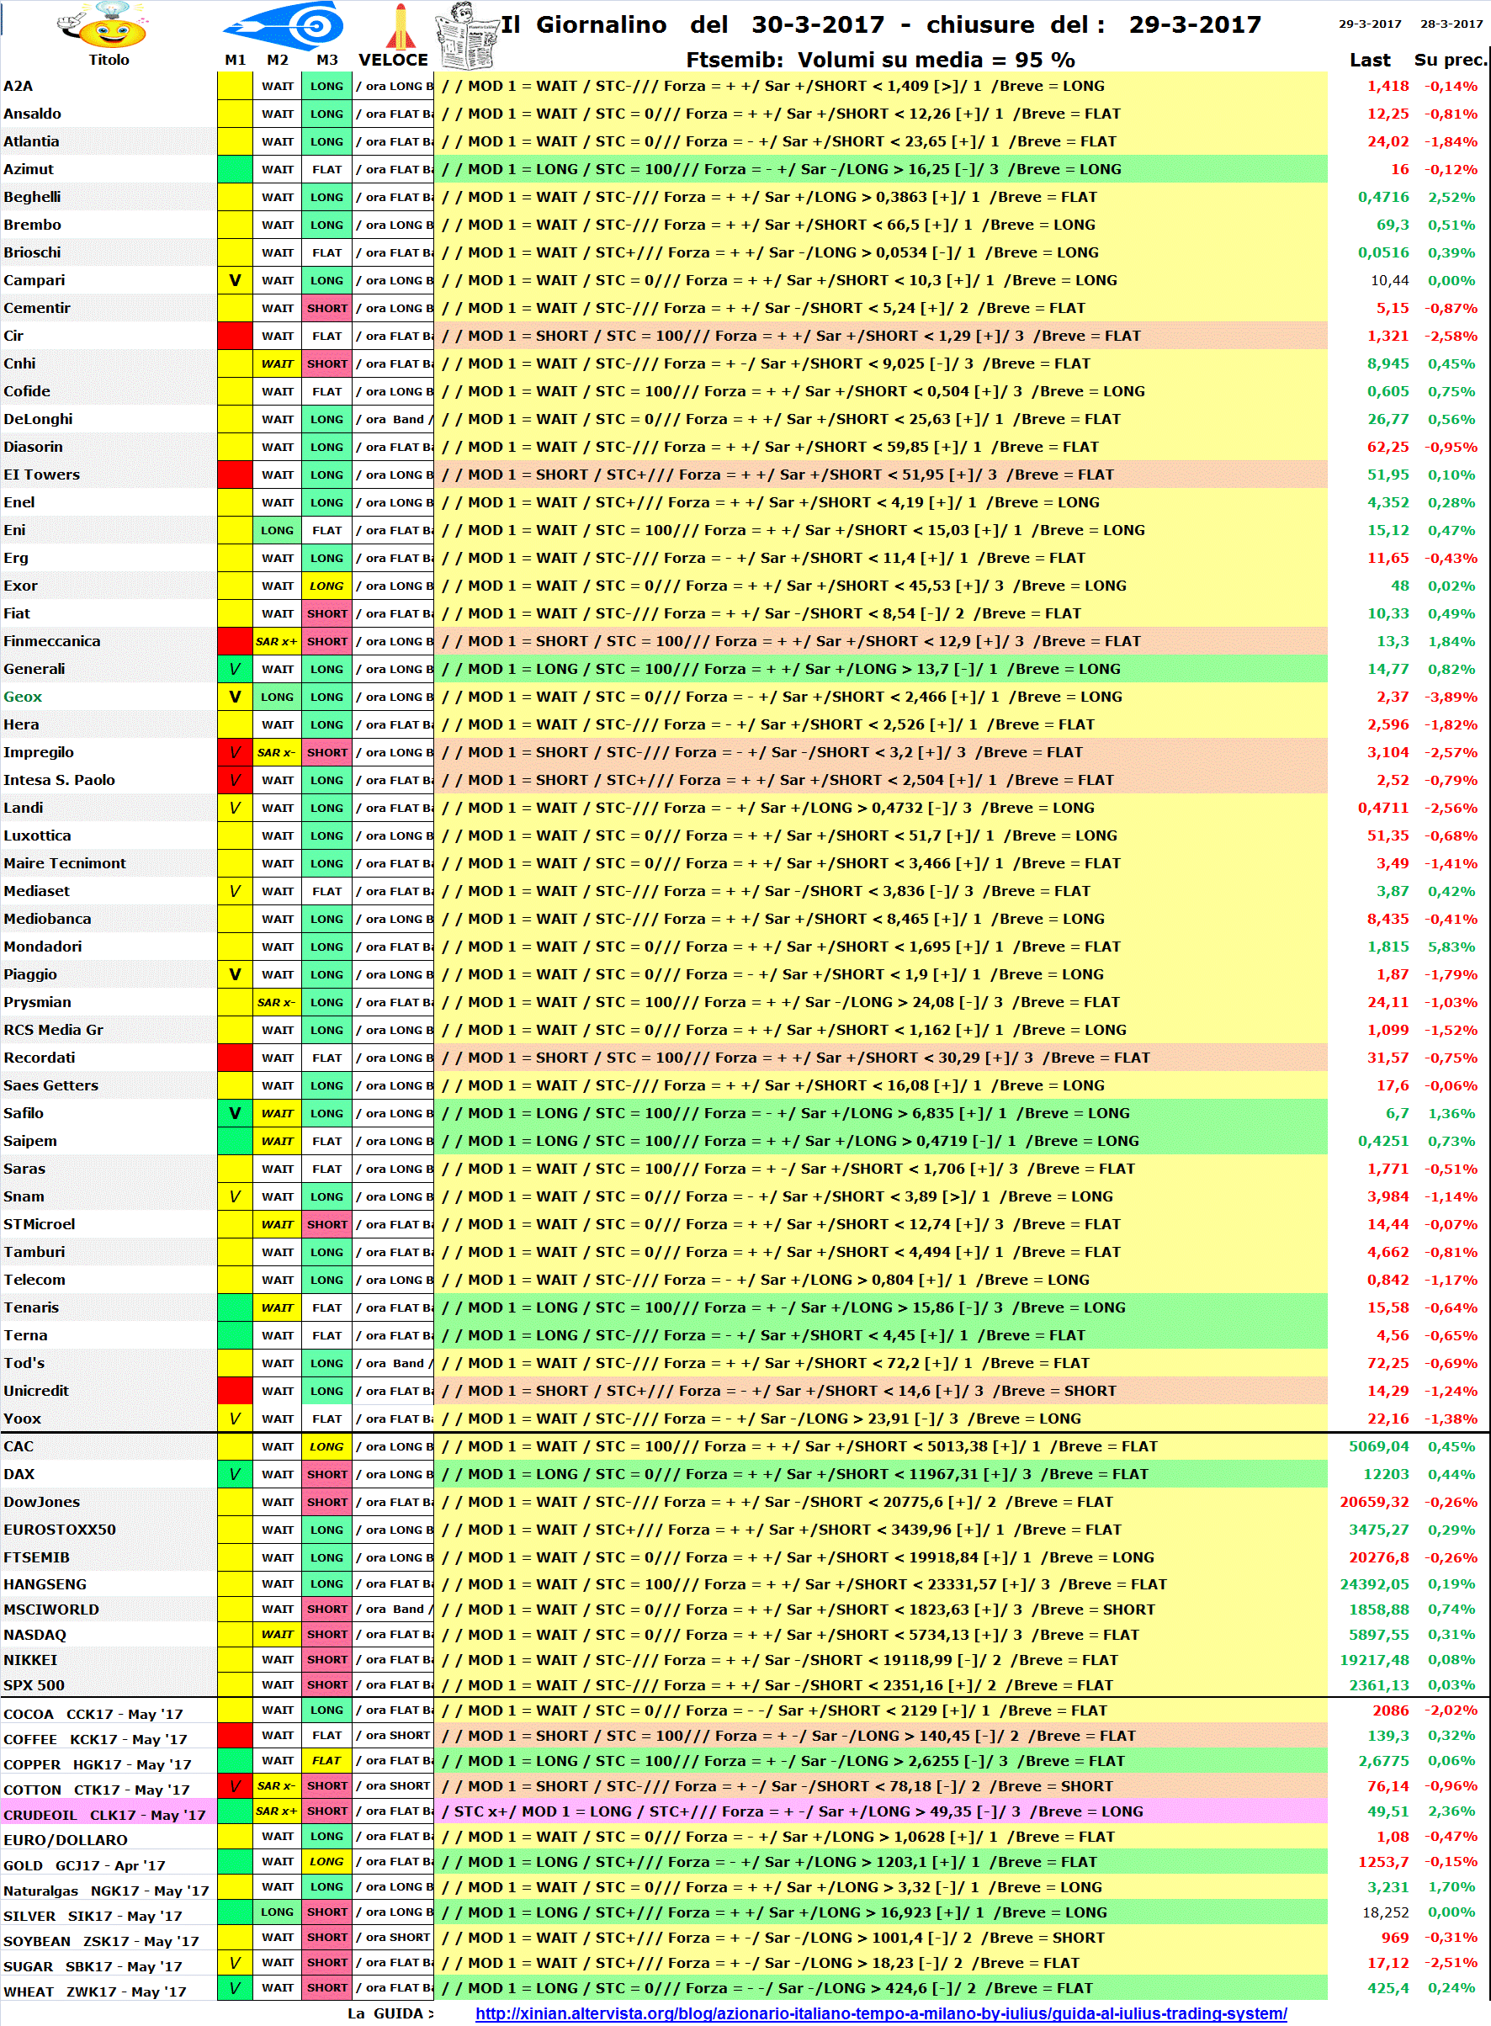The width and height of the screenshot is (1491, 2026).
Task: Click the blue spaceship icon above M1 M2
Action: coord(284,25)
